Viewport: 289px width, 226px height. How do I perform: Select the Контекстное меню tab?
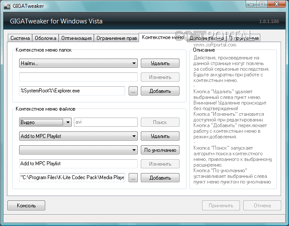163,37
